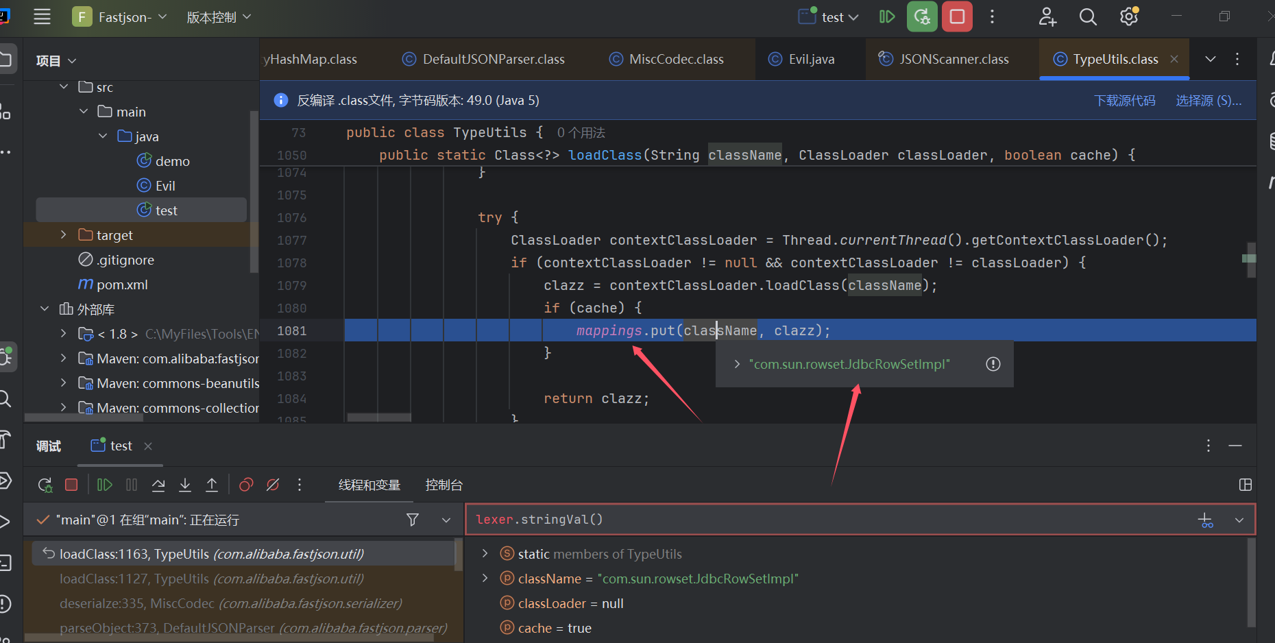This screenshot has width=1275, height=643.
Task: Open the Fastjson project dropdown
Action: pos(120,17)
